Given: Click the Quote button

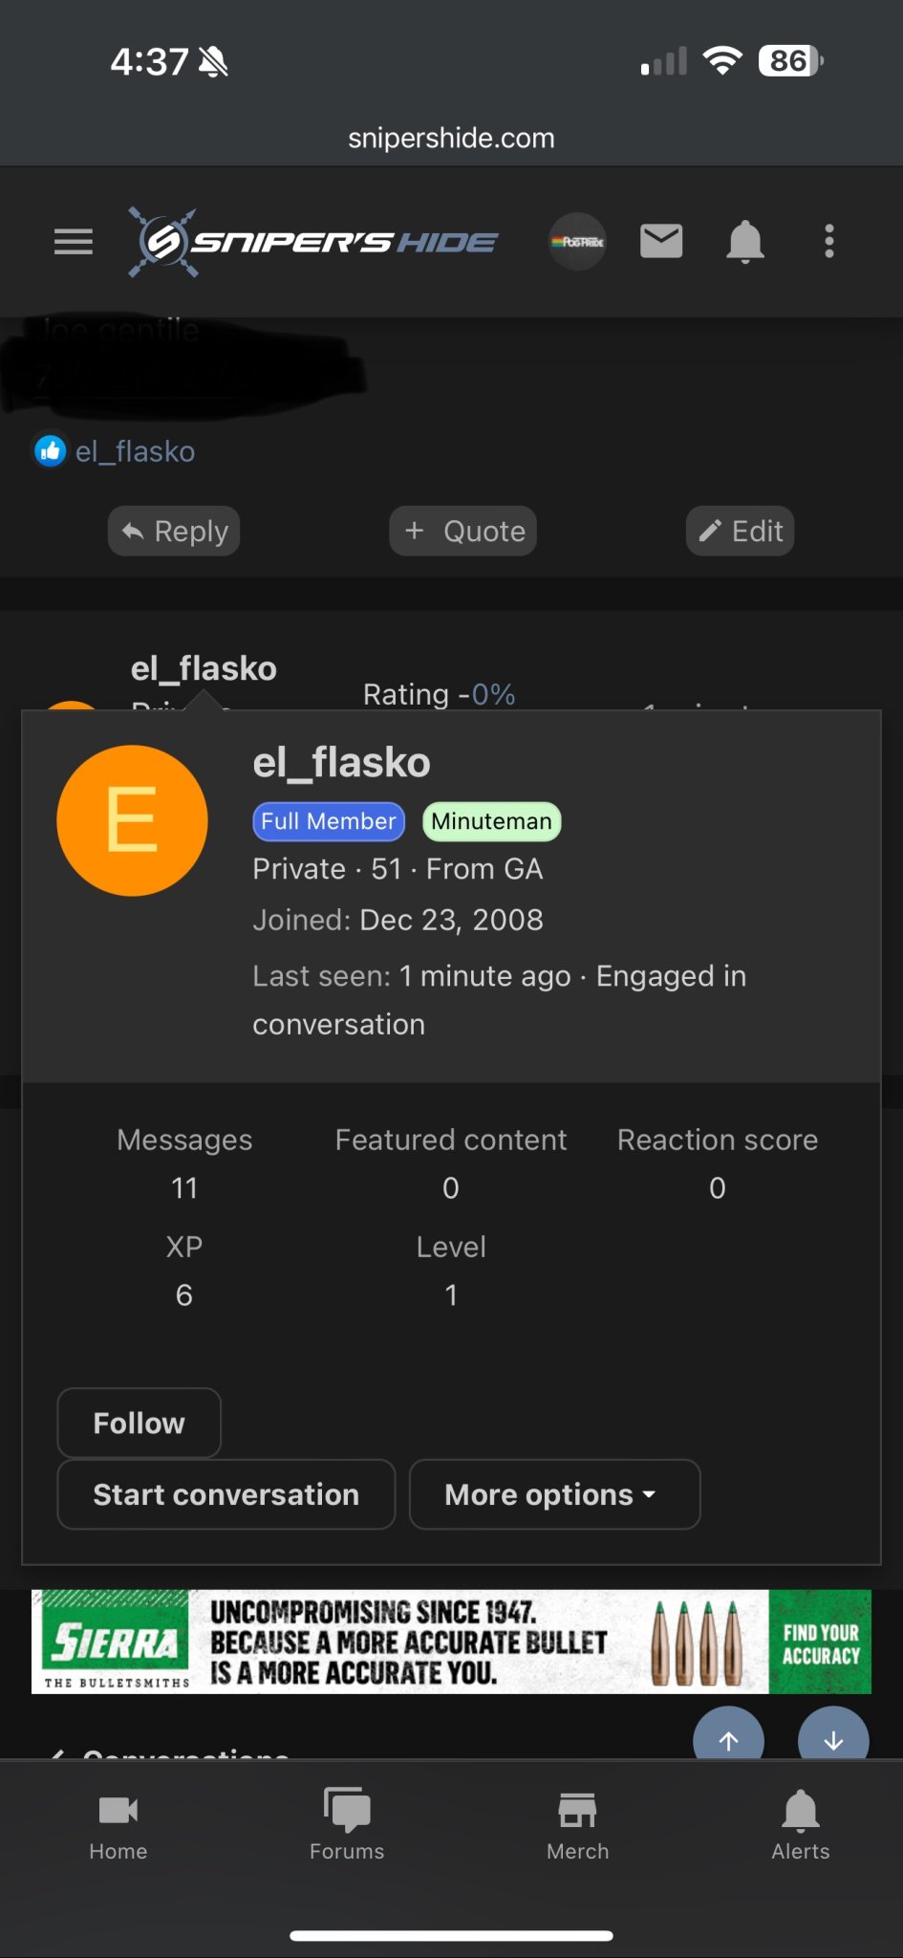Looking at the screenshot, I should pos(463,531).
